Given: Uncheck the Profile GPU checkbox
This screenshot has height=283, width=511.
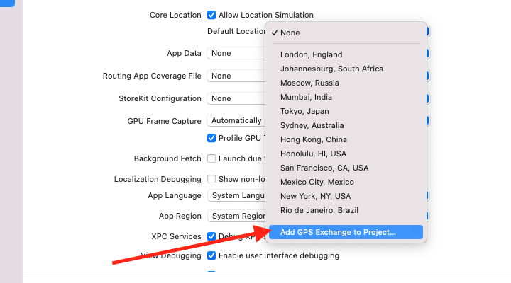Looking at the screenshot, I should 211,138.
